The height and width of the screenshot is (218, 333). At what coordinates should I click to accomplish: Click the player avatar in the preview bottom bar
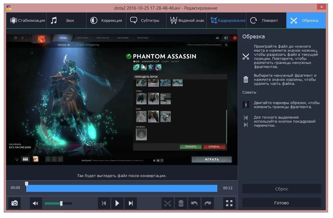(x=36, y=159)
